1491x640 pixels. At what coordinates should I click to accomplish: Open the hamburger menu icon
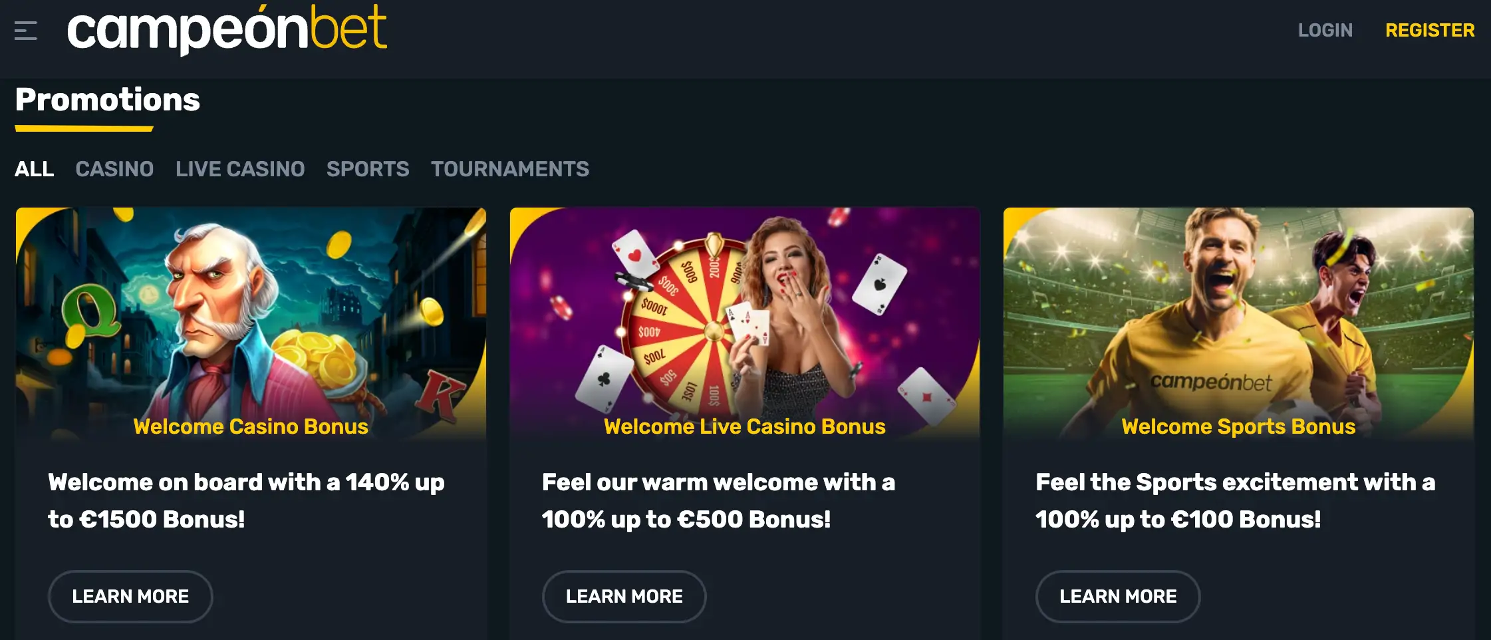pos(26,31)
